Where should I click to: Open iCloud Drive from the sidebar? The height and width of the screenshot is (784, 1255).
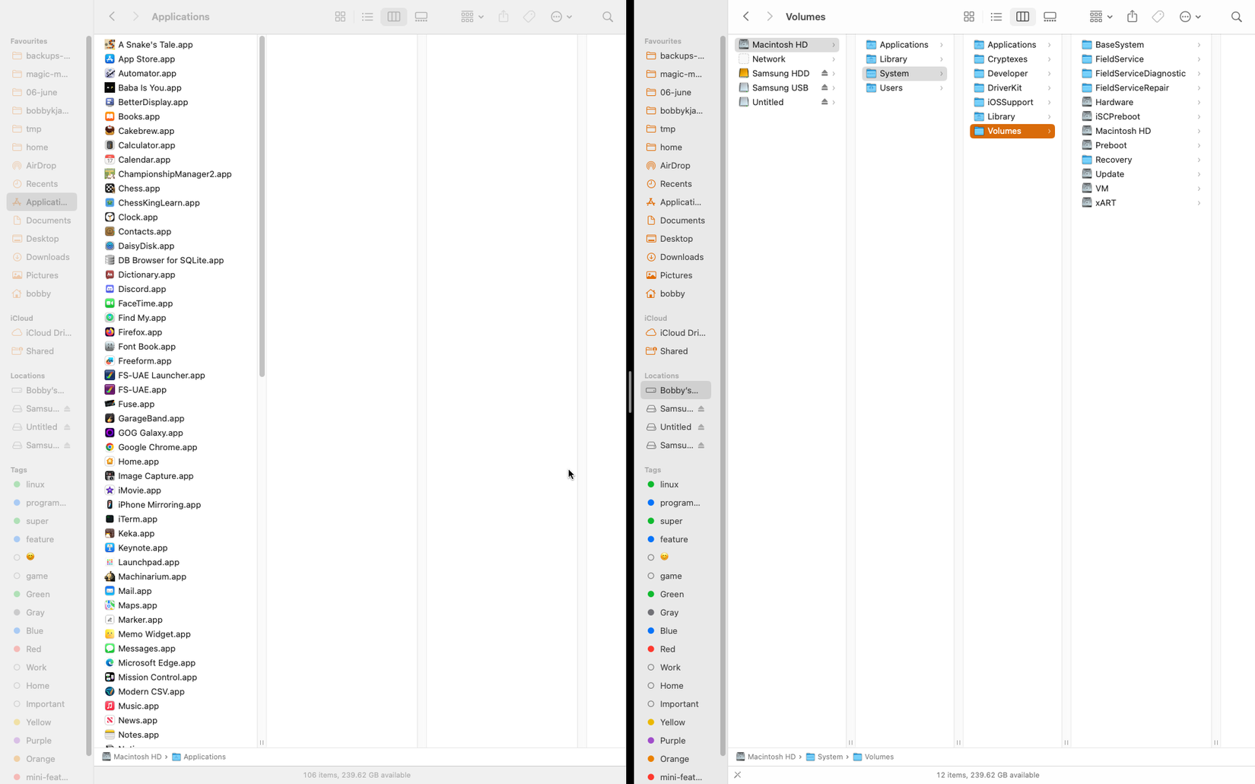coord(44,332)
